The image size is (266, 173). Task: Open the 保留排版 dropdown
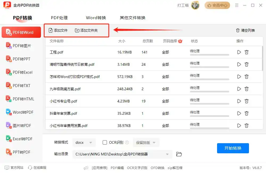[x=146, y=143]
